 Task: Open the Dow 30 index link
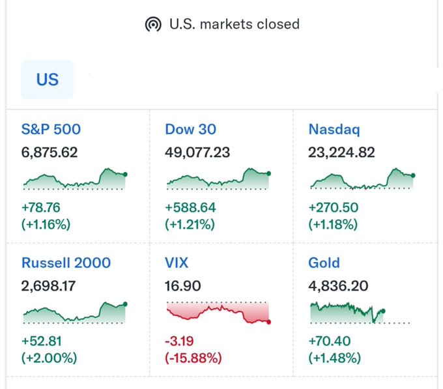pyautogui.click(x=190, y=129)
